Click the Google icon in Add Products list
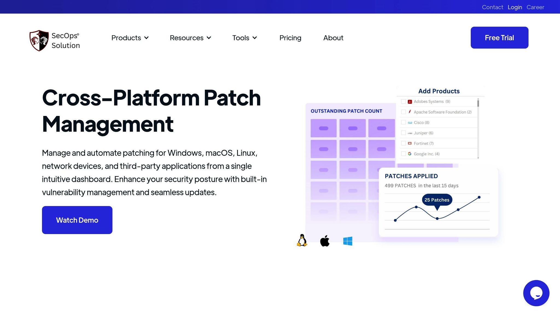Screen dimensions: 560x315 [410, 154]
